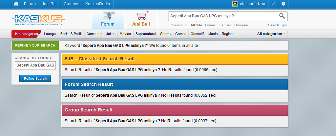Go to Kaskus home via house icon

click(x=16, y=4)
